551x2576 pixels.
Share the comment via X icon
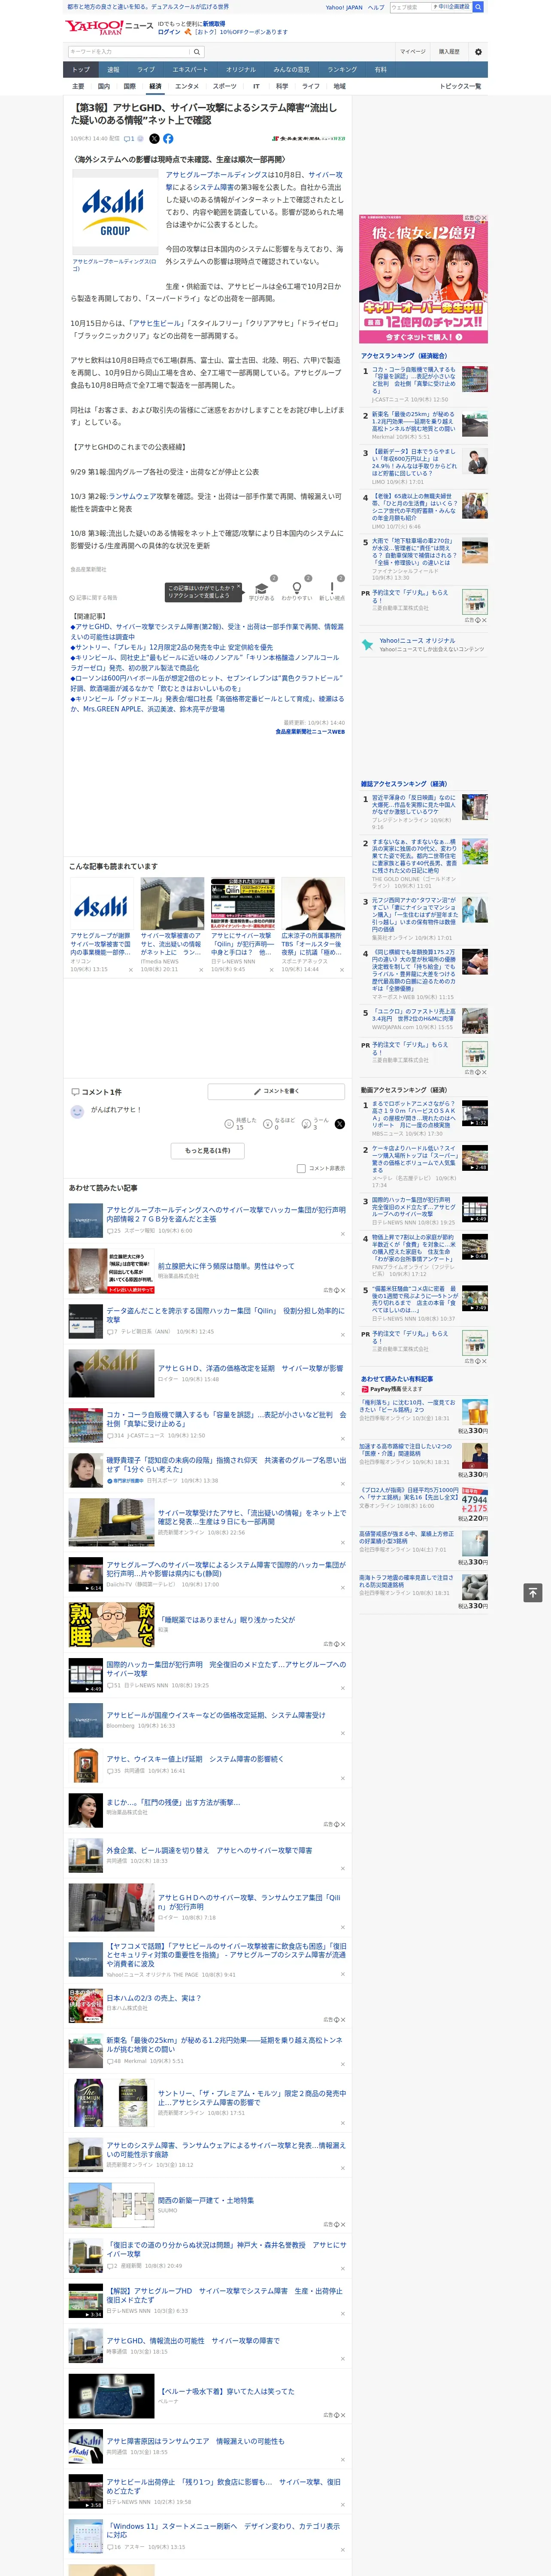(x=340, y=1124)
